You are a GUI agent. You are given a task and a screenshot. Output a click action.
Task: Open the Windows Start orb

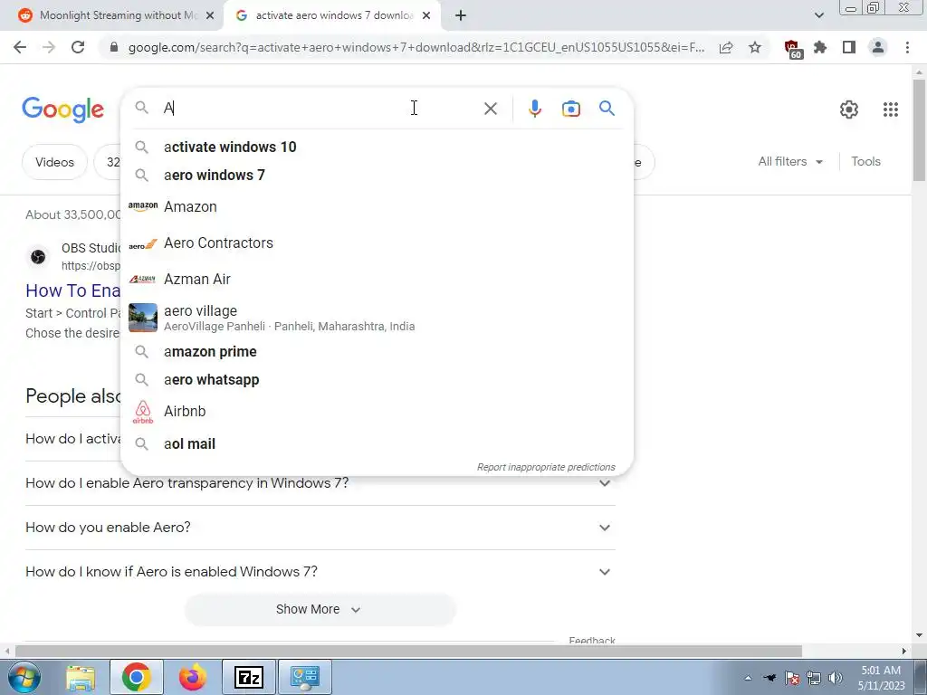24,677
